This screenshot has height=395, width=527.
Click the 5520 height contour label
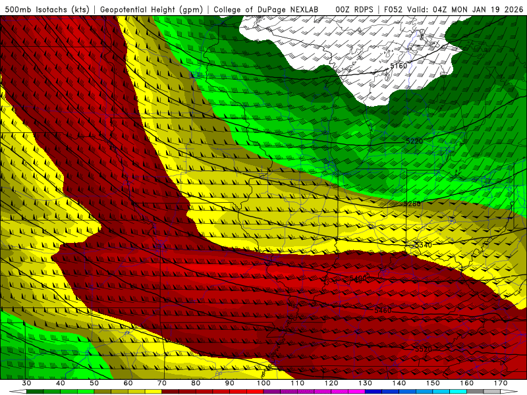[x=424, y=350]
